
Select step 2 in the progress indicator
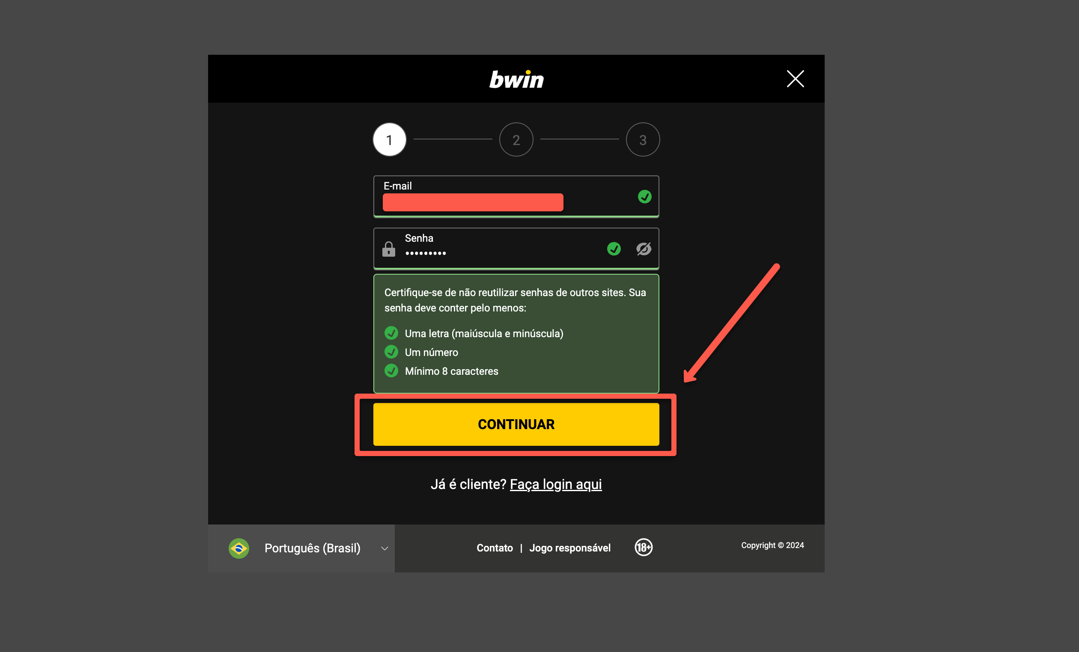(x=516, y=139)
